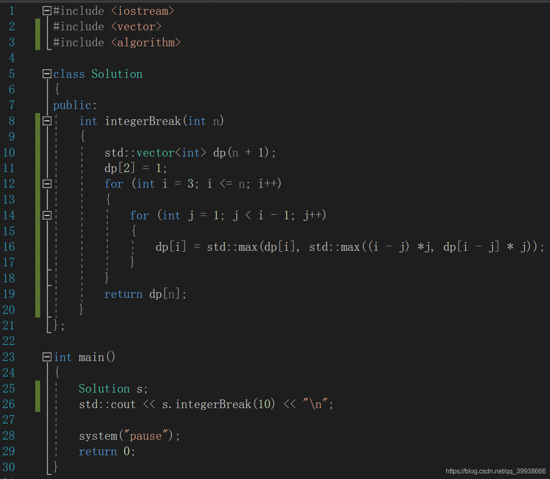Image resolution: width=550 pixels, height=479 pixels.
Task: Collapse the main function at line 23
Action: click(x=47, y=357)
